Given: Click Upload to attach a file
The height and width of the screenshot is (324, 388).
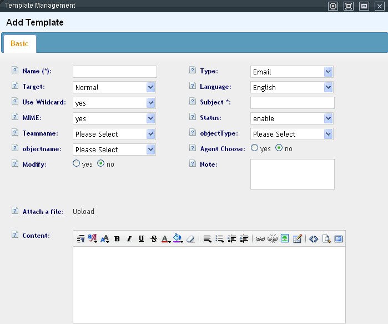Looking at the screenshot, I should point(84,211).
